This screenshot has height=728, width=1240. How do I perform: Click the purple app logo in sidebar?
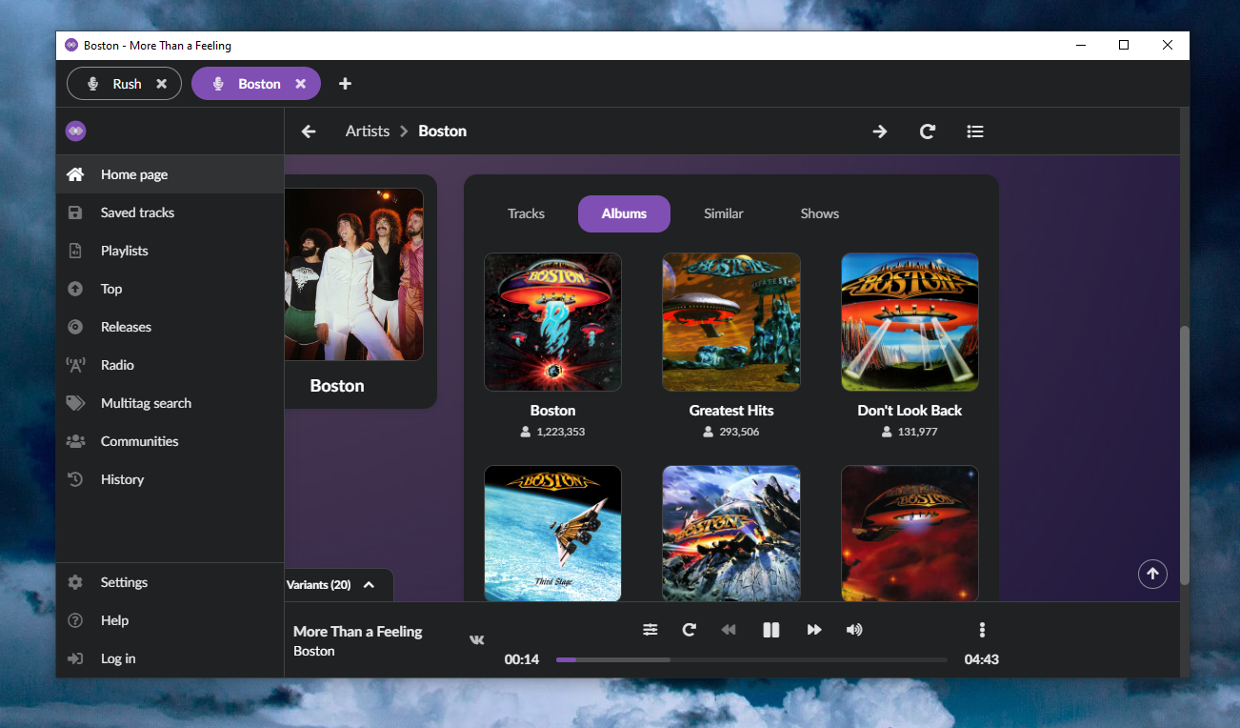click(76, 131)
